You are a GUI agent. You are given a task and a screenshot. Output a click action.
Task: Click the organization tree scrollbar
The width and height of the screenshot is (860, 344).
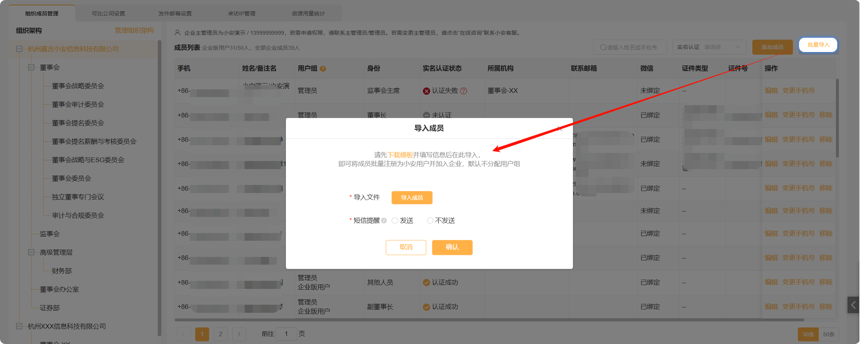tap(159, 189)
